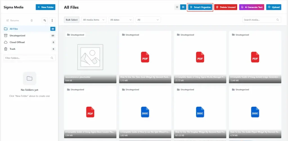Screen dimensions: 288x141
Task: Expand the All media items dropdown
Action: click(x=94, y=20)
